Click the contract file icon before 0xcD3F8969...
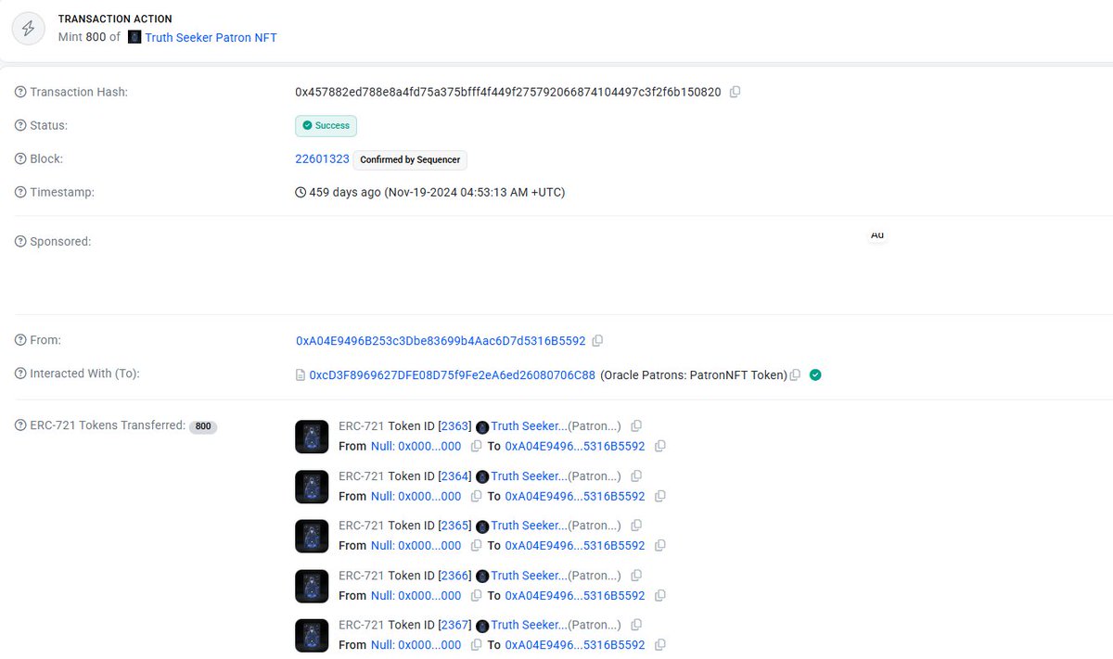The width and height of the screenshot is (1113, 659). (301, 374)
